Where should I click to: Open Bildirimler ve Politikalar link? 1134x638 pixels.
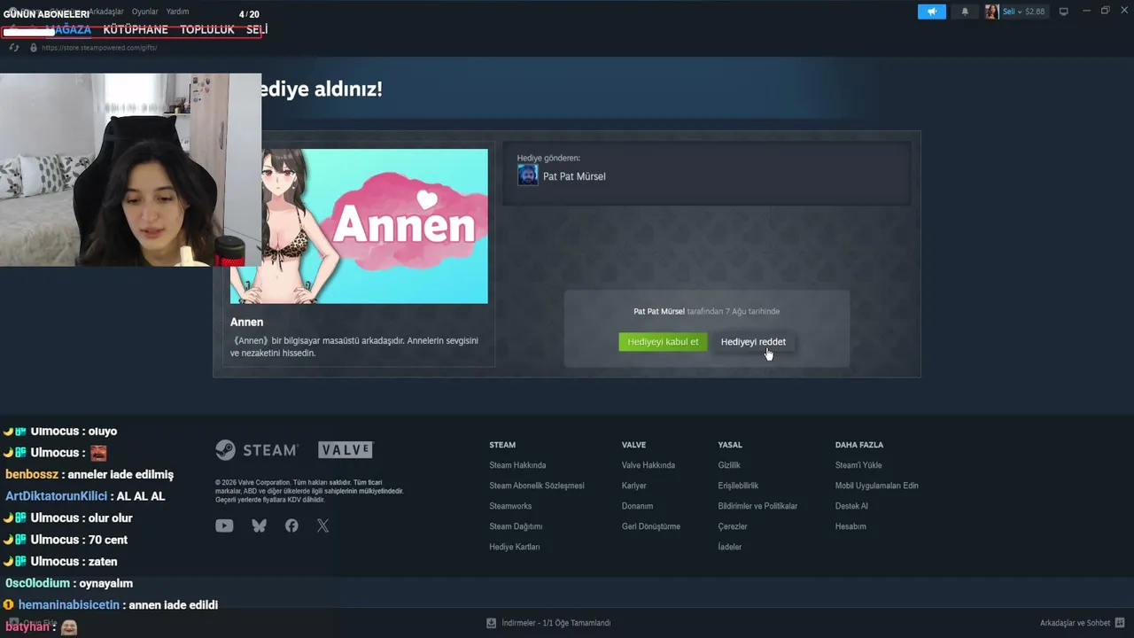[757, 506]
